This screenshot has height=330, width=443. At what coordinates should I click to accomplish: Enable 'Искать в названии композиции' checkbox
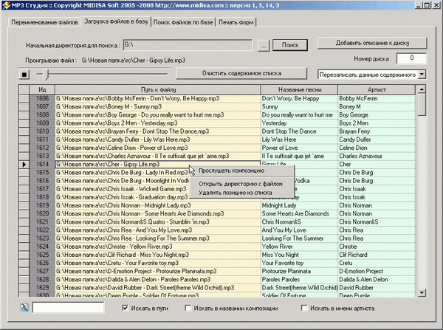(x=190, y=307)
